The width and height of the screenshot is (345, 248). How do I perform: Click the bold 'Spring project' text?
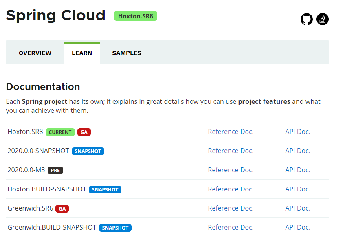coord(44,101)
